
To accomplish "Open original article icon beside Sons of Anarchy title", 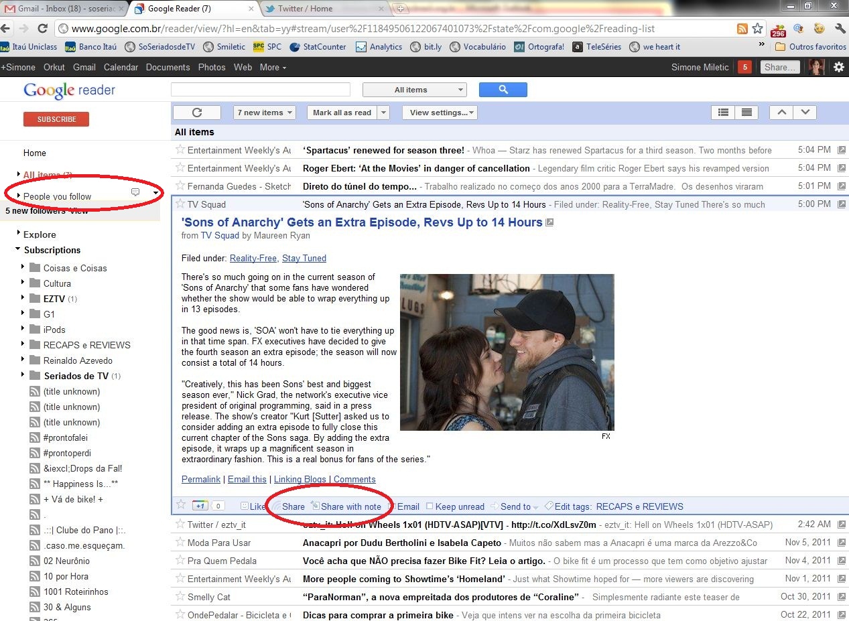I will (x=549, y=222).
